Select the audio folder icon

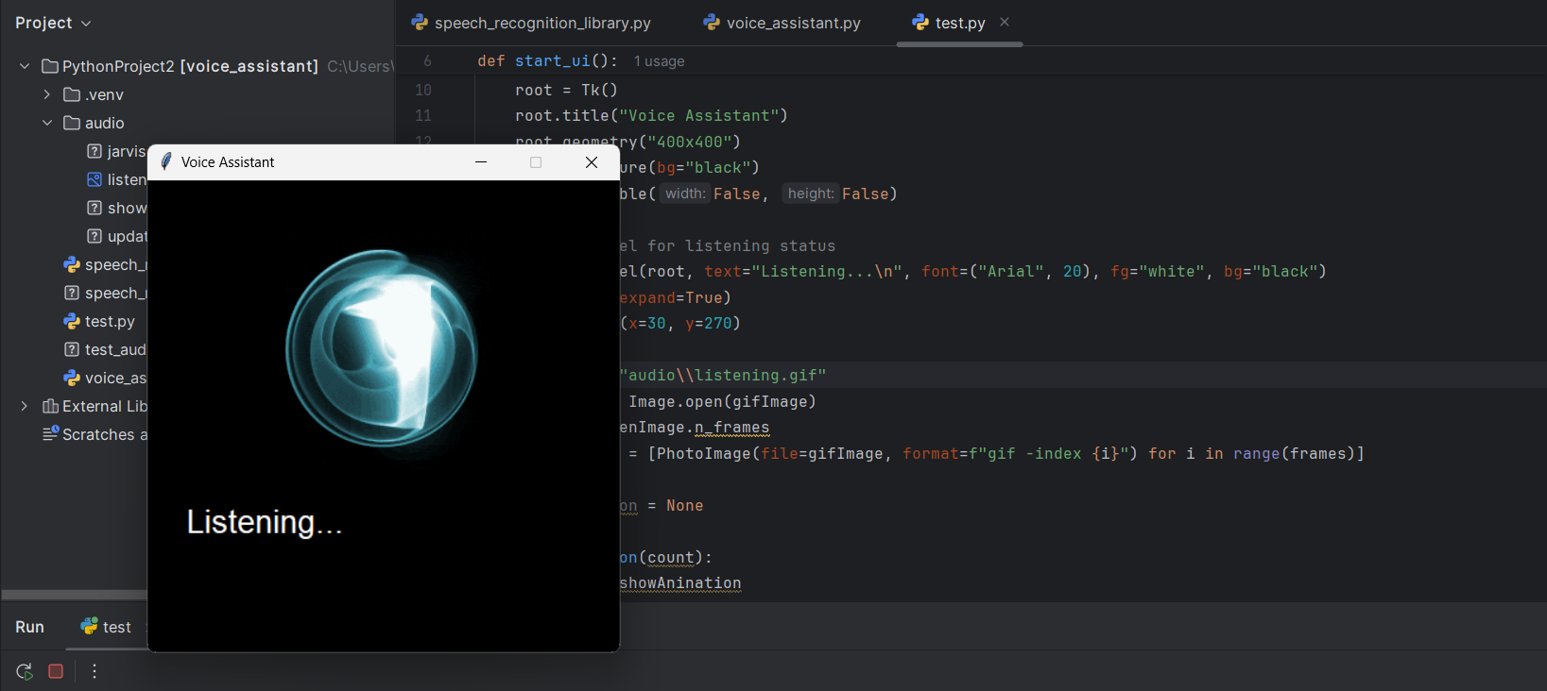(x=72, y=123)
